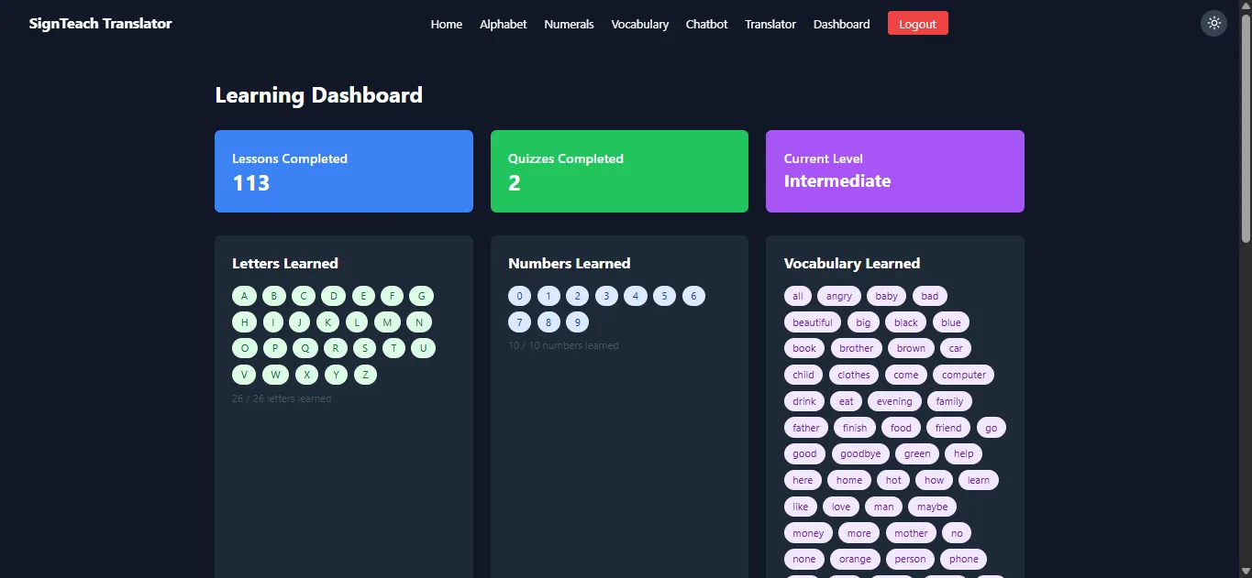1252x578 pixels.
Task: Click letter badge K
Action: (x=328, y=322)
